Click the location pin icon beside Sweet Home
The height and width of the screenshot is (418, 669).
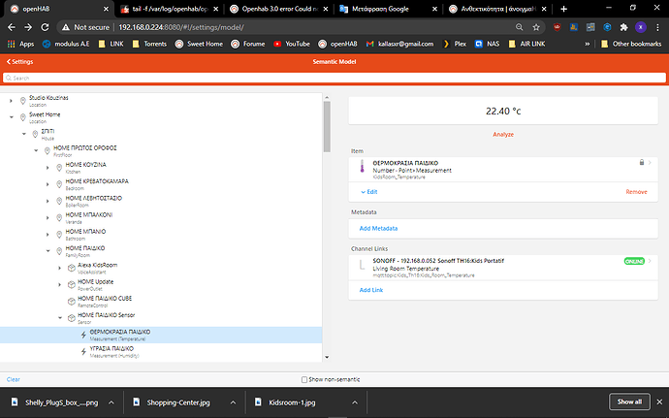click(23, 117)
